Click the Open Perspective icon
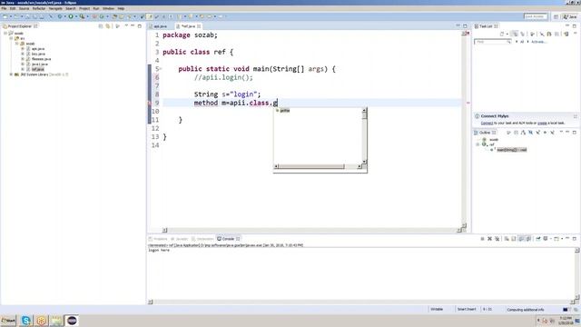This screenshot has height=327, width=581. tap(556, 16)
